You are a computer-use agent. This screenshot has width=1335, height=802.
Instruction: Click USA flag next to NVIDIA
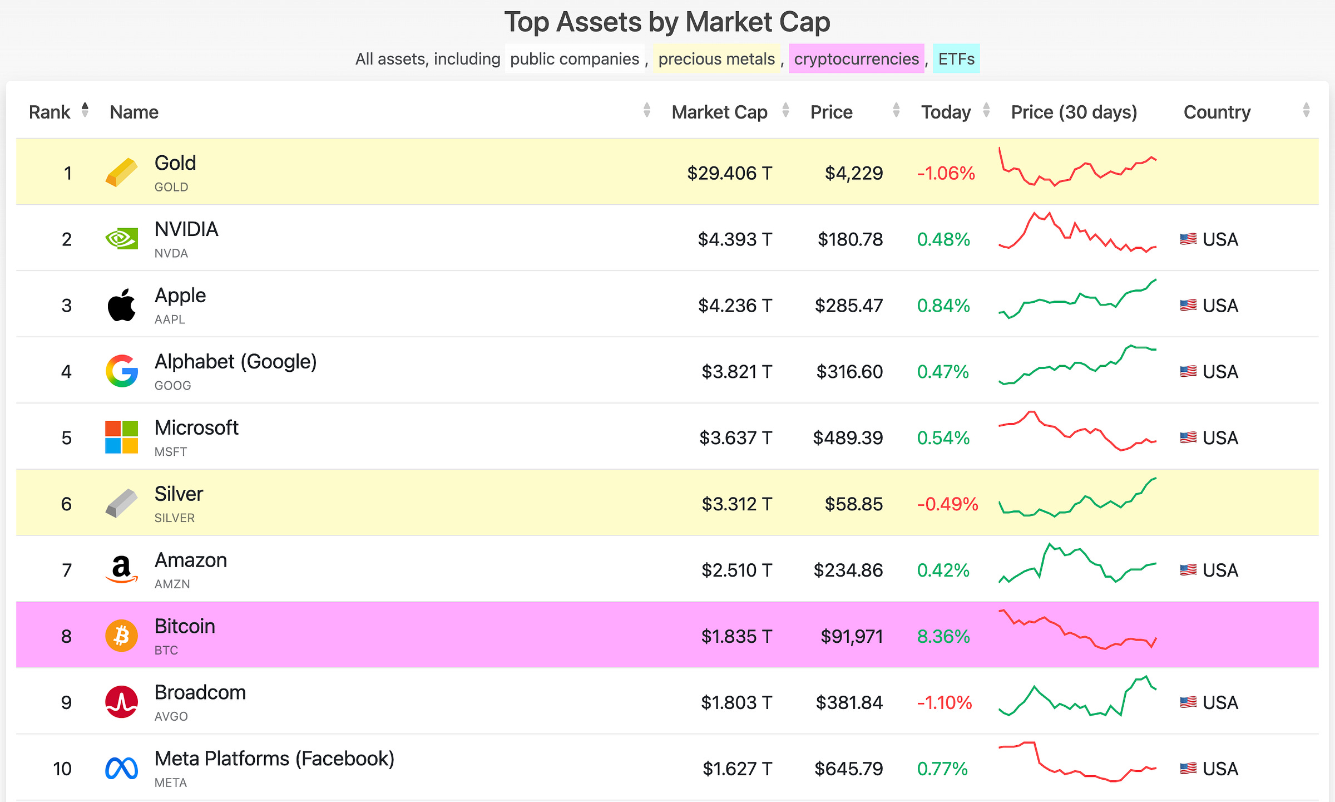click(1188, 239)
